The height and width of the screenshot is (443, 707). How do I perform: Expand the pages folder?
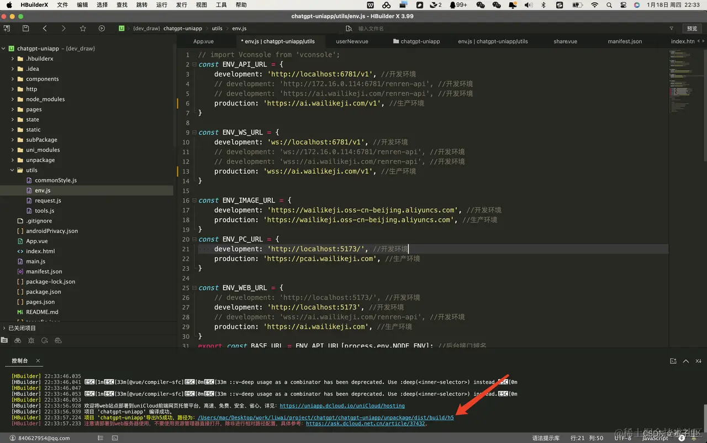pyautogui.click(x=13, y=109)
